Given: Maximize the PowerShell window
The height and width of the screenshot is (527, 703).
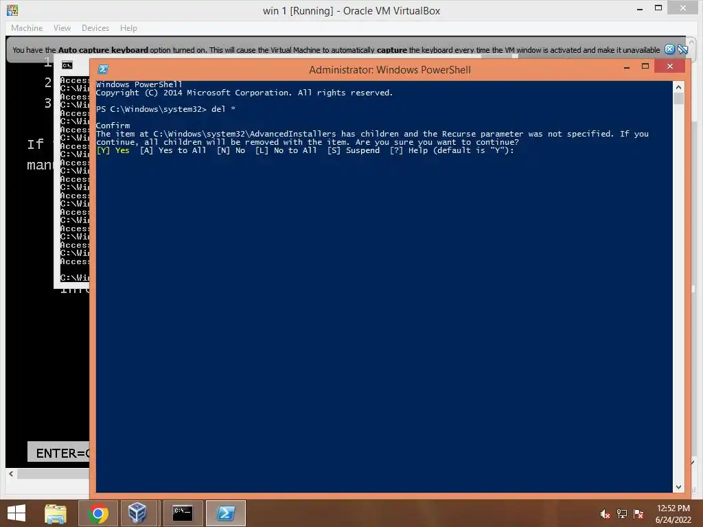Looking at the screenshot, I should click(645, 67).
